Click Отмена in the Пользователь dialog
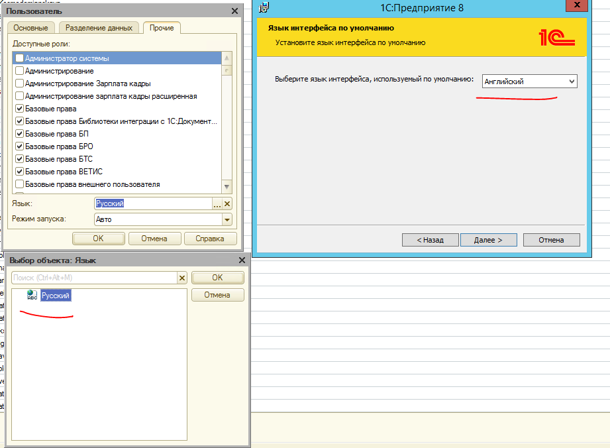The image size is (610, 448). 154,239
